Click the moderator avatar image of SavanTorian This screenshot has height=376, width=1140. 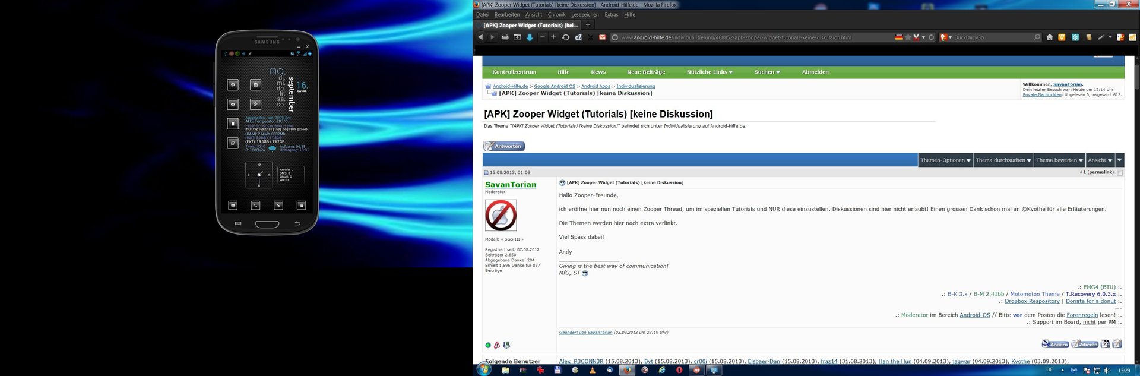click(x=501, y=215)
